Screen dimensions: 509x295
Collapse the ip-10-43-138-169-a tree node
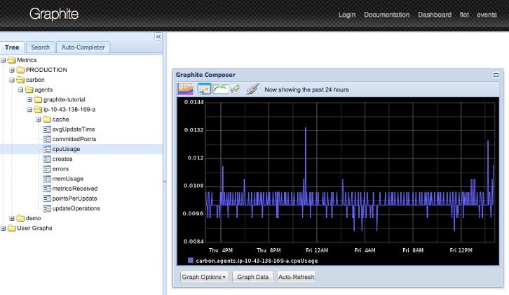tap(29, 110)
